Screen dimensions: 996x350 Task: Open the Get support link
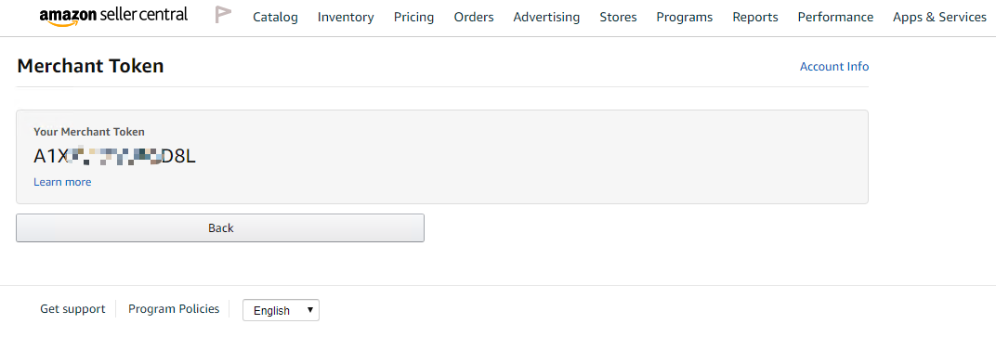coord(72,309)
